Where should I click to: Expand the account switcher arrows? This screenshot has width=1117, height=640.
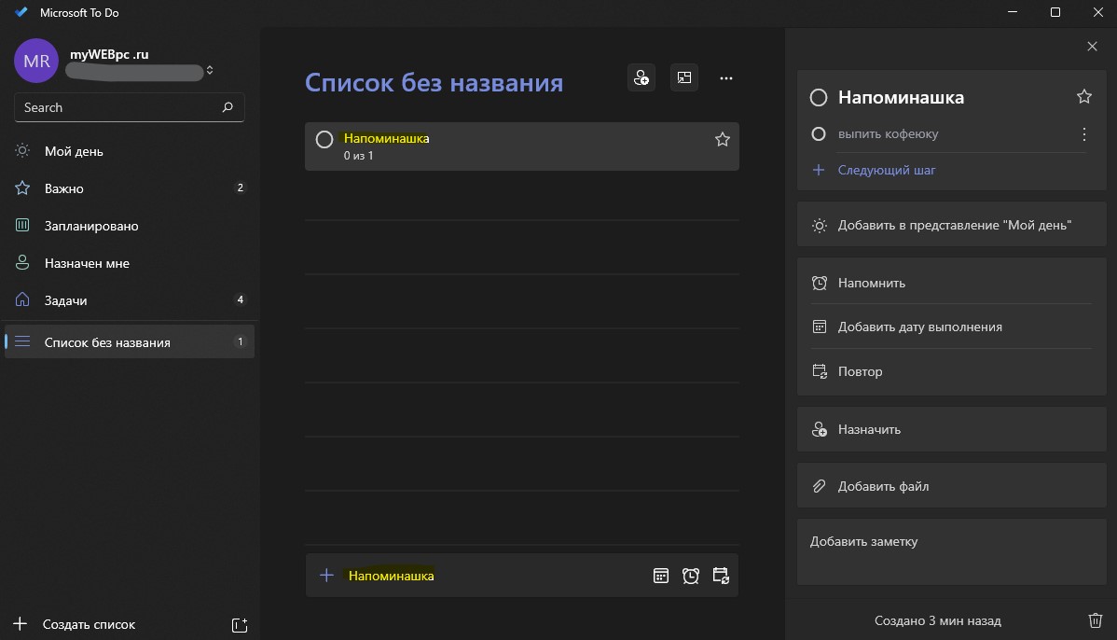tap(210, 71)
